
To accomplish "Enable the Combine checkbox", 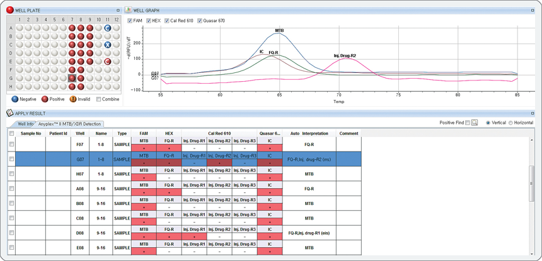I will point(98,99).
